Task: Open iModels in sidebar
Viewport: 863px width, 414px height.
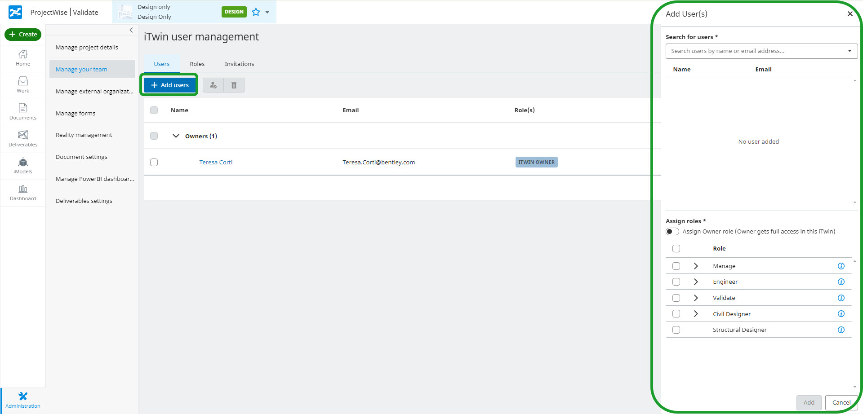Action: pyautogui.click(x=23, y=166)
